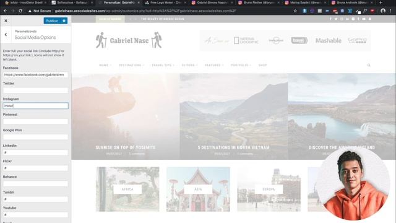Click Tumblr icon in site top bar
This screenshot has height=223, width=396.
[358, 19]
